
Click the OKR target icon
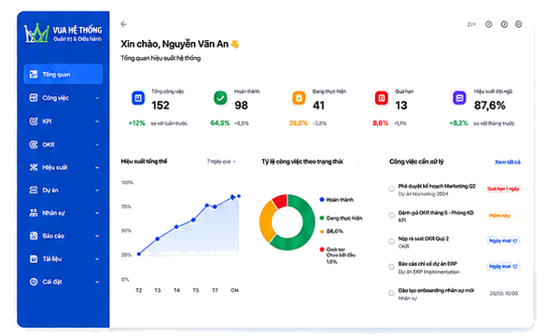34,145
